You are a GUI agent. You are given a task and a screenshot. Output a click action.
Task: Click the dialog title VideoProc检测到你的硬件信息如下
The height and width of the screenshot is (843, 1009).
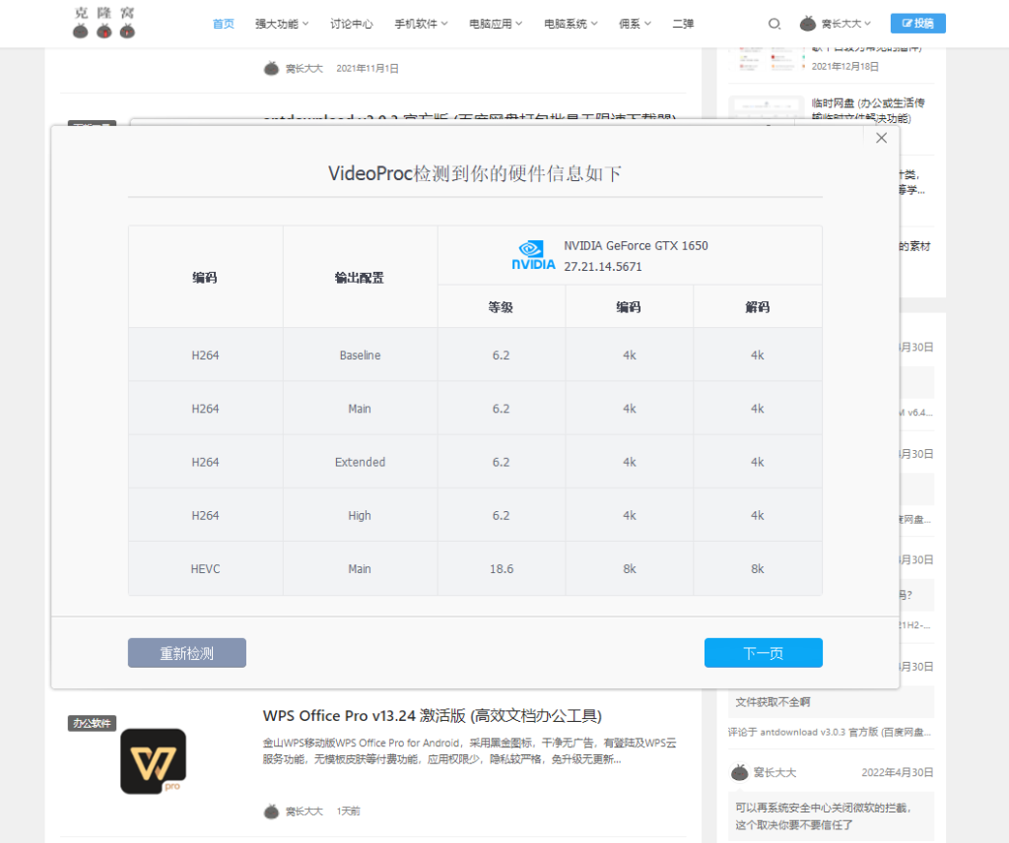[475, 173]
